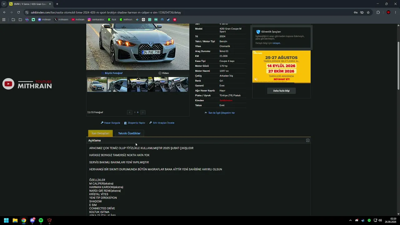Go back using the browser back arrow
This screenshot has height=225, width=400.
coord(4,12)
